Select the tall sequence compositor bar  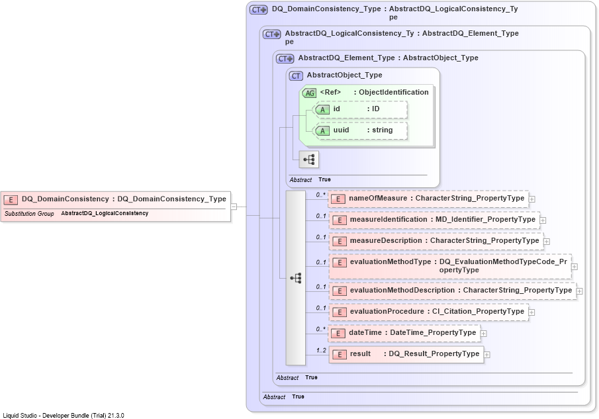pos(296,277)
